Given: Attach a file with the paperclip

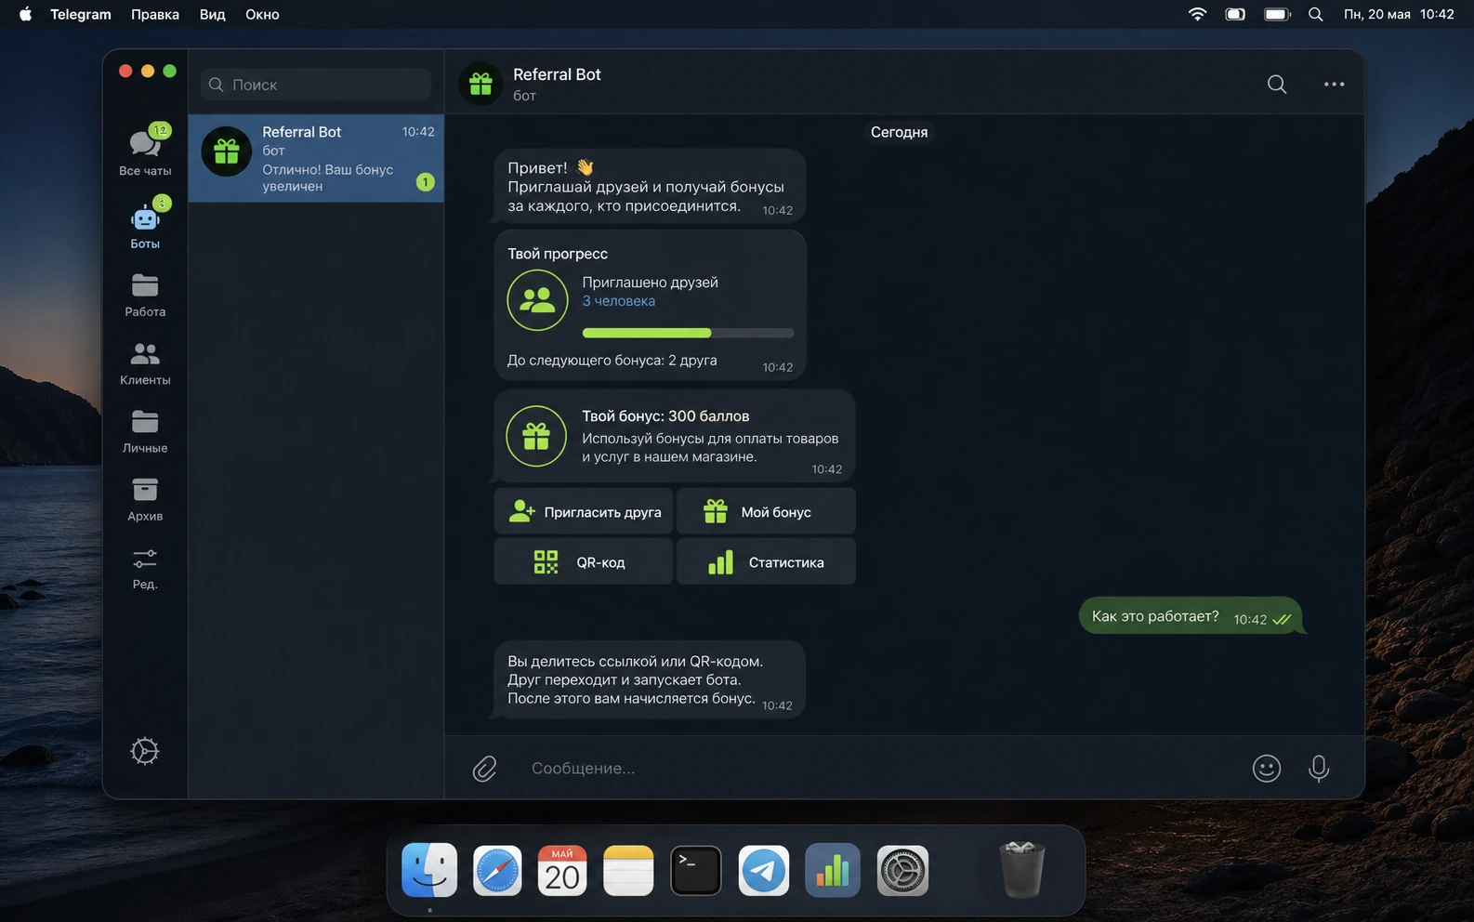Looking at the screenshot, I should coord(484,769).
